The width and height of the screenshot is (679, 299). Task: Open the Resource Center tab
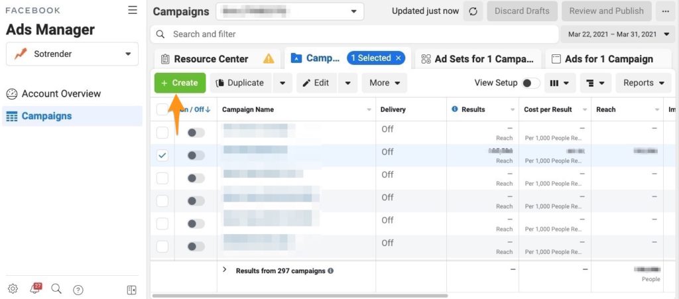(211, 59)
